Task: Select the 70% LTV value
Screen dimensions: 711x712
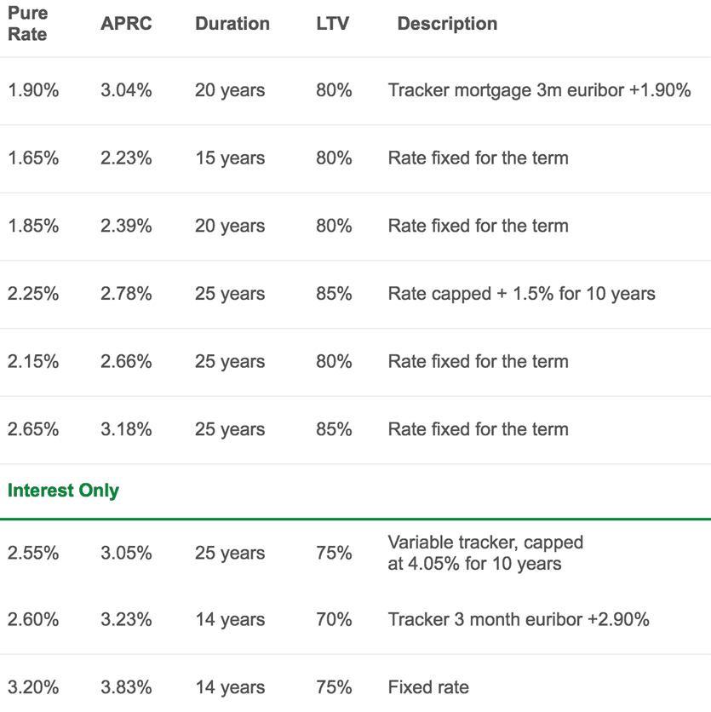Action: tap(334, 619)
